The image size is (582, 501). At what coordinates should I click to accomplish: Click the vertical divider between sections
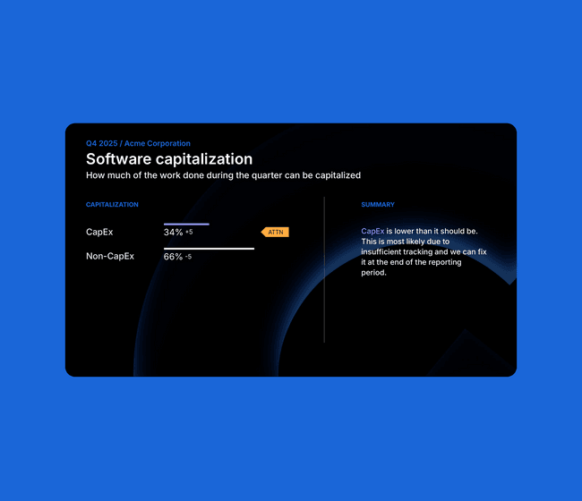pos(324,268)
